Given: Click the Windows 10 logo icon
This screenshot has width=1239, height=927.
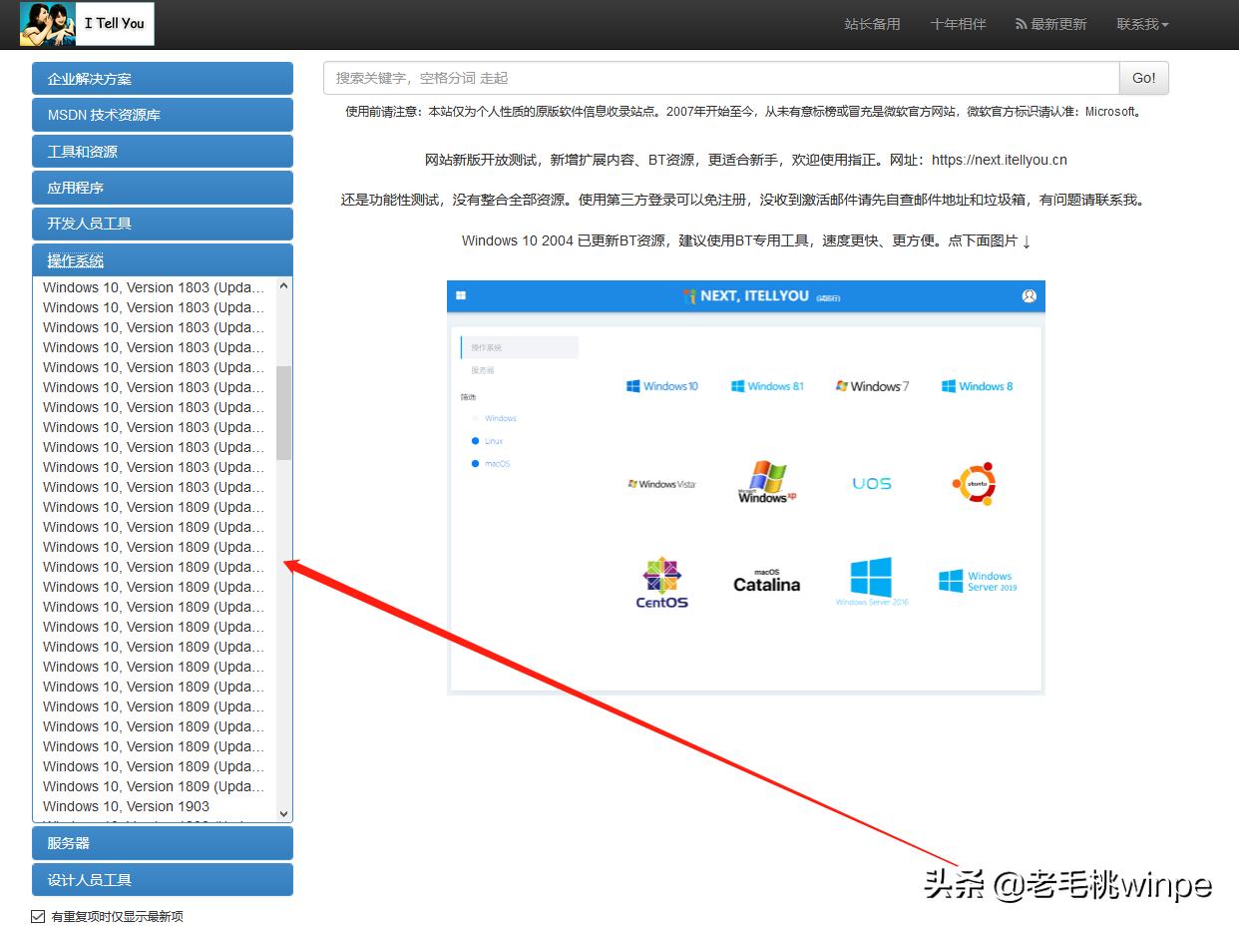Looking at the screenshot, I should click(661, 386).
